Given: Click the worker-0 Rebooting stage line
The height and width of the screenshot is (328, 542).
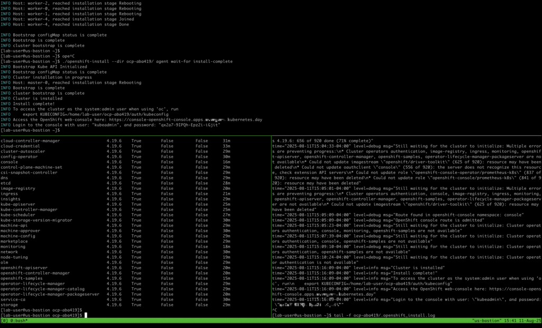Looking at the screenshot, I should 71,8.
